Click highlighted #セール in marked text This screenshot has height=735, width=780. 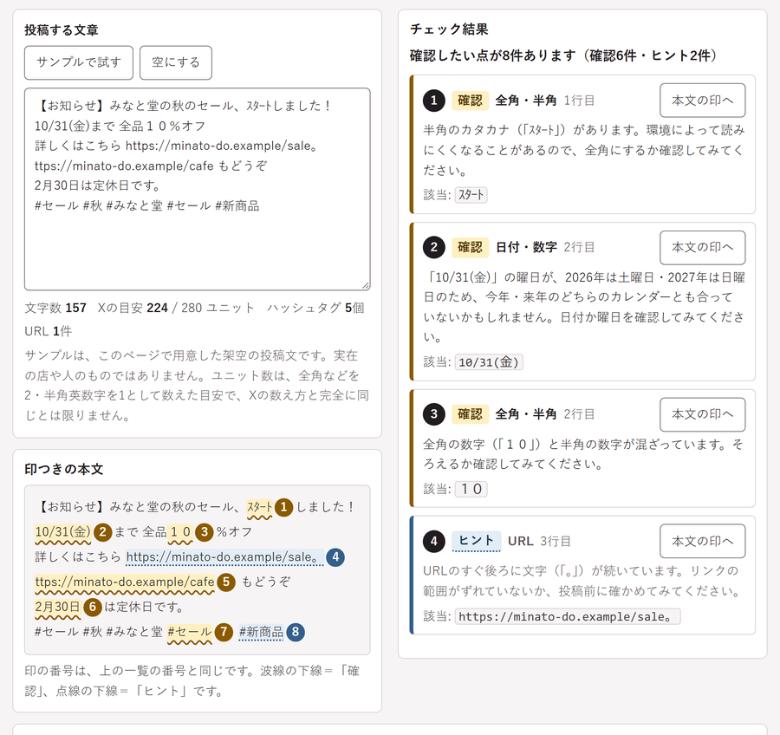(190, 632)
